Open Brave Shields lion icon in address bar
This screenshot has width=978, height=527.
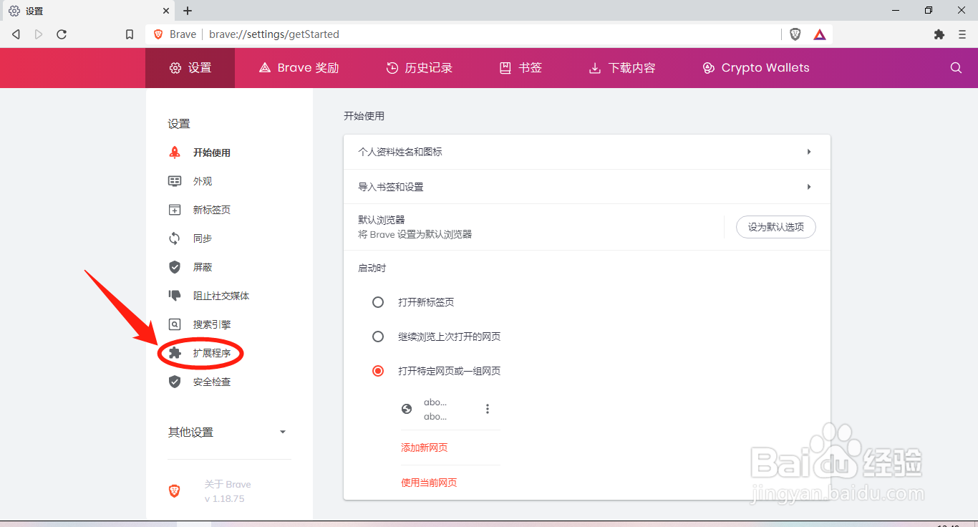tap(795, 34)
